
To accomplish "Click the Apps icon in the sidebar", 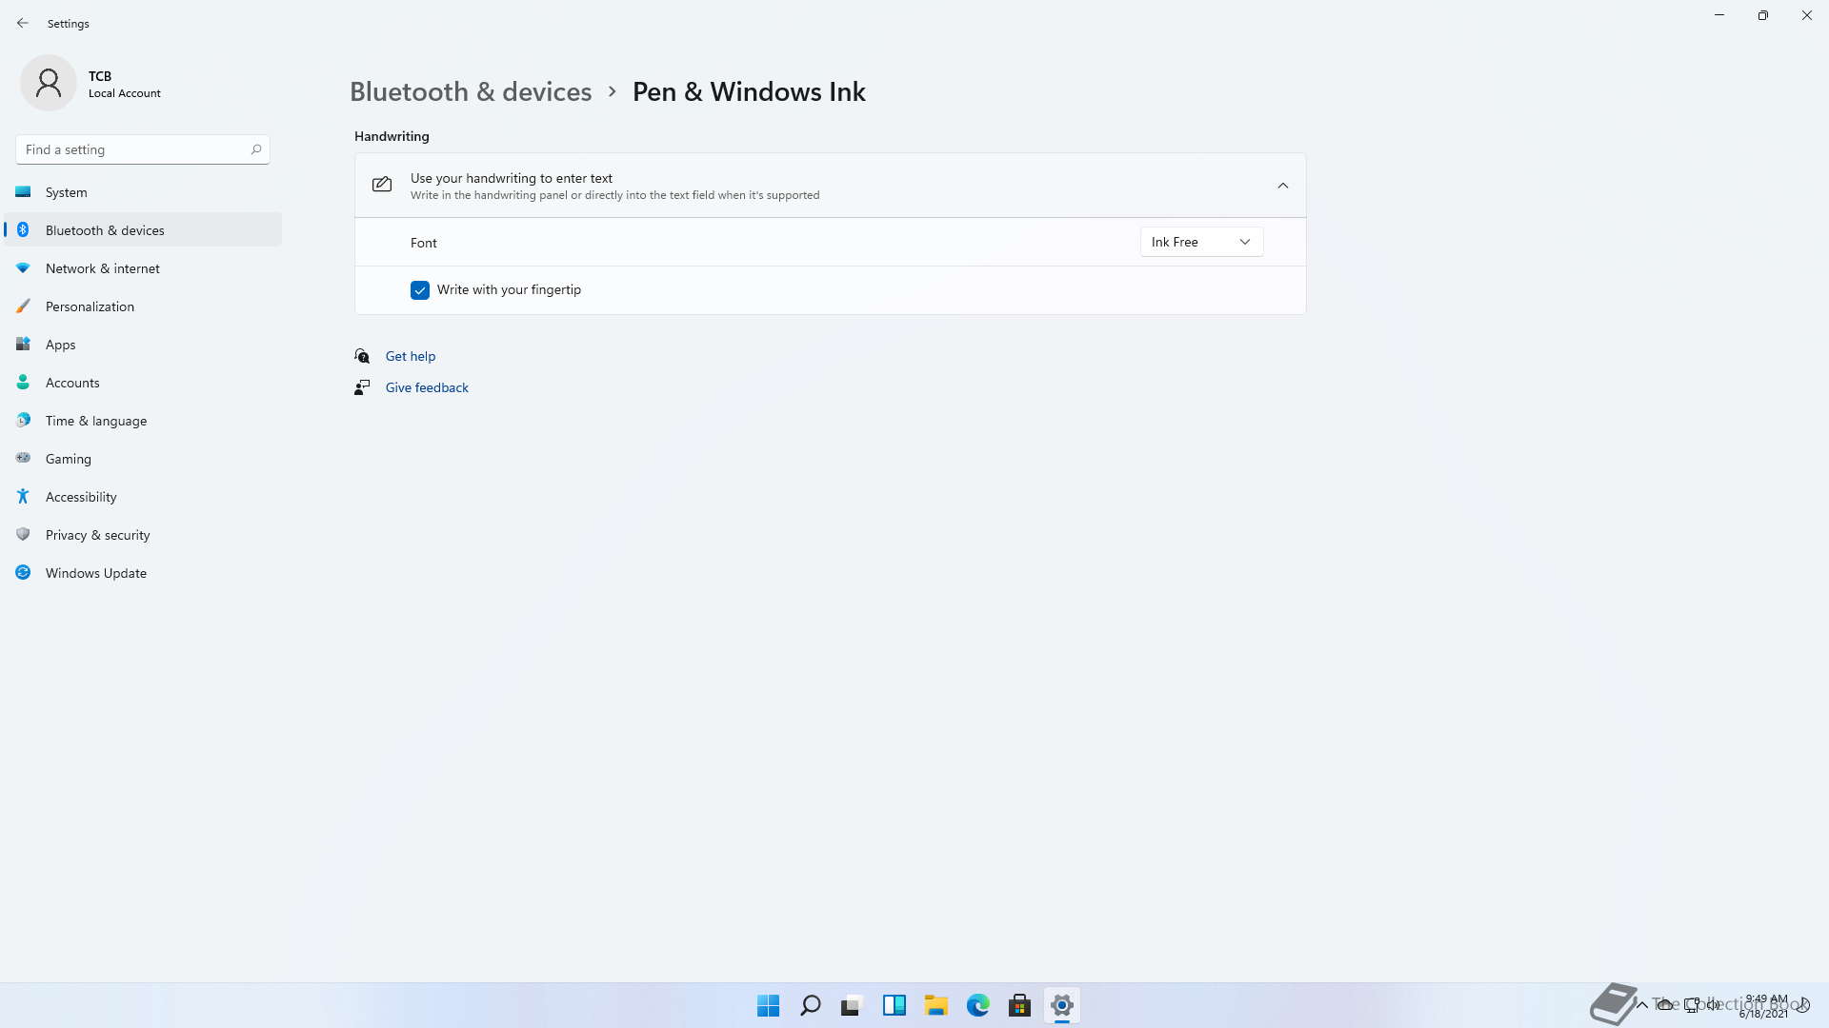I will coord(23,345).
